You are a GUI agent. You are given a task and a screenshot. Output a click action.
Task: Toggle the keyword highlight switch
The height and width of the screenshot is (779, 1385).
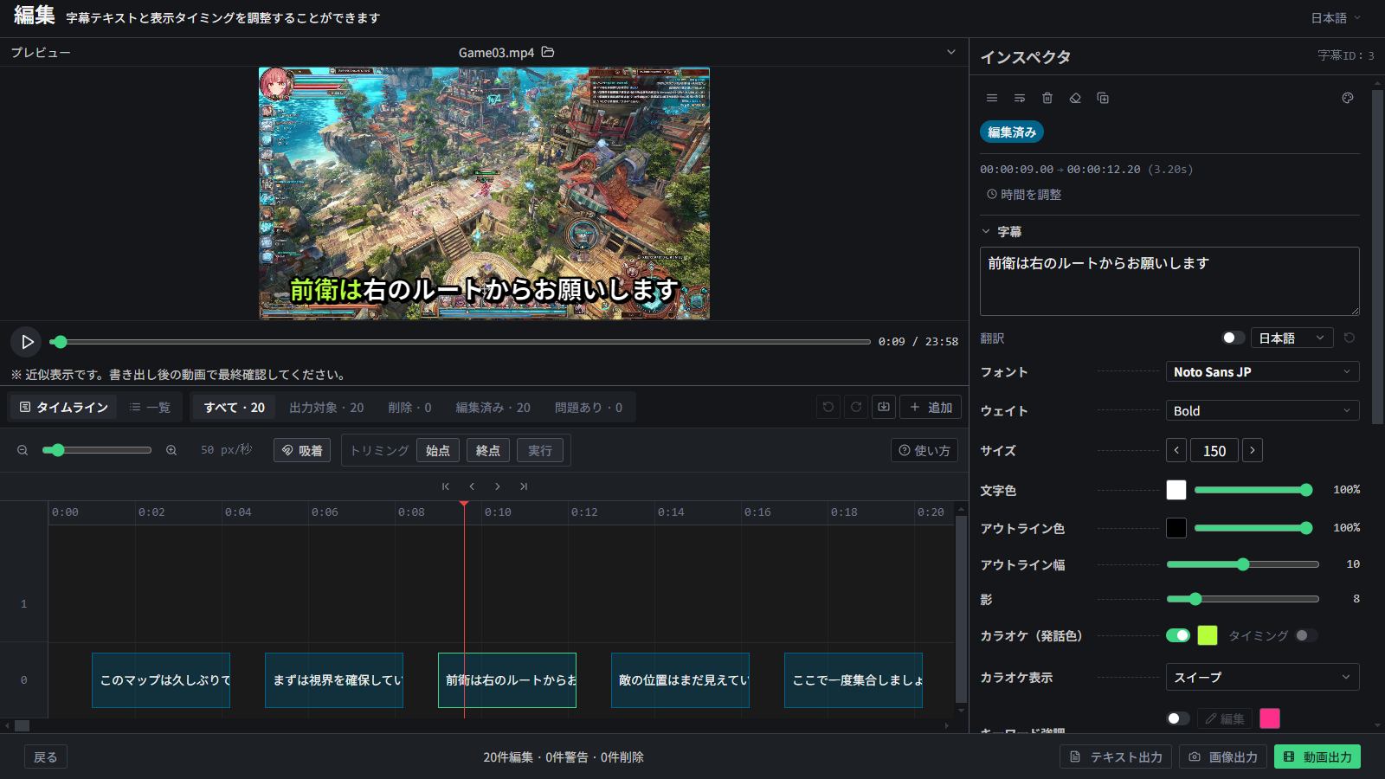tap(1178, 718)
